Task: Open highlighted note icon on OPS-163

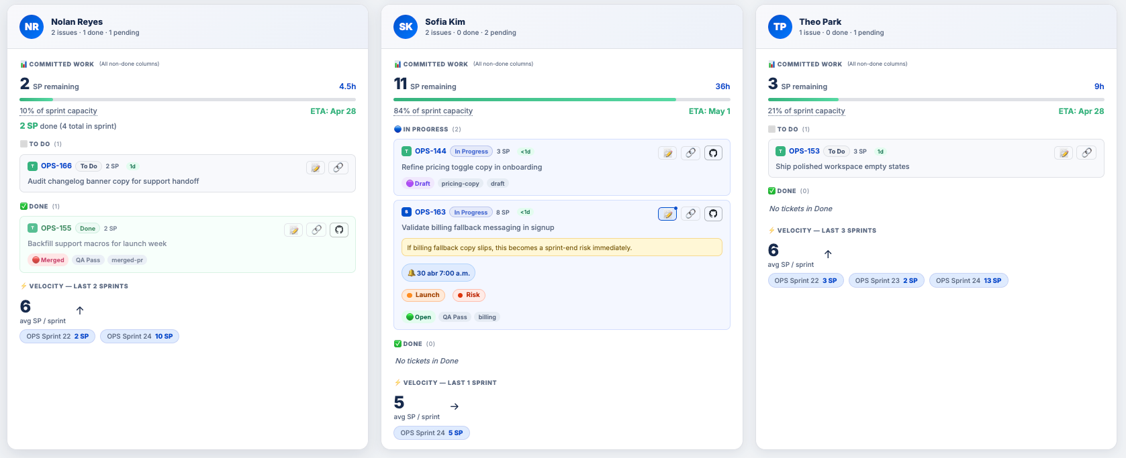Action: click(667, 214)
